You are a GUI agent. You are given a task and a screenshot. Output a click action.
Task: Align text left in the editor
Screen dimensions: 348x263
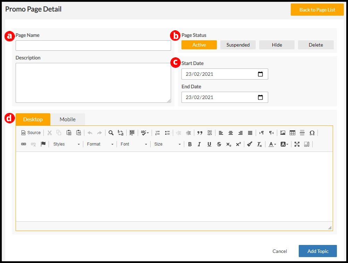pyautogui.click(x=221, y=133)
